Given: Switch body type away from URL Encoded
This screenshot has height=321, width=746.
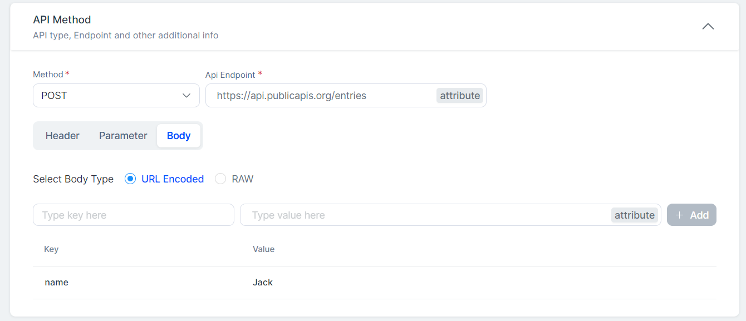Looking at the screenshot, I should 220,179.
